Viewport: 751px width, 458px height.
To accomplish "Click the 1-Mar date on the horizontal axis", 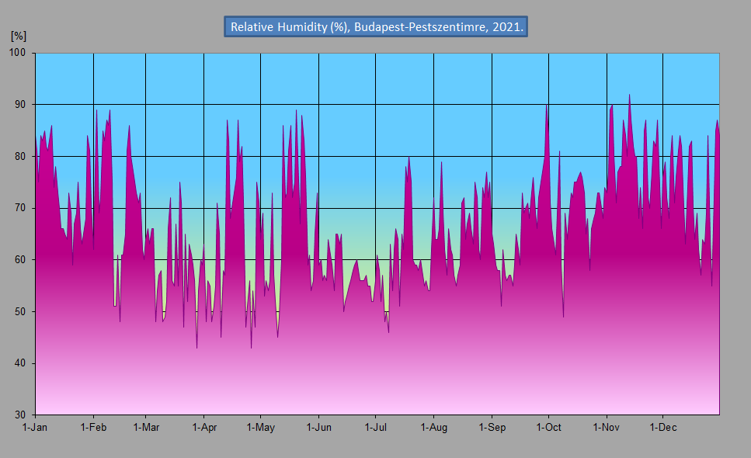I will [145, 427].
